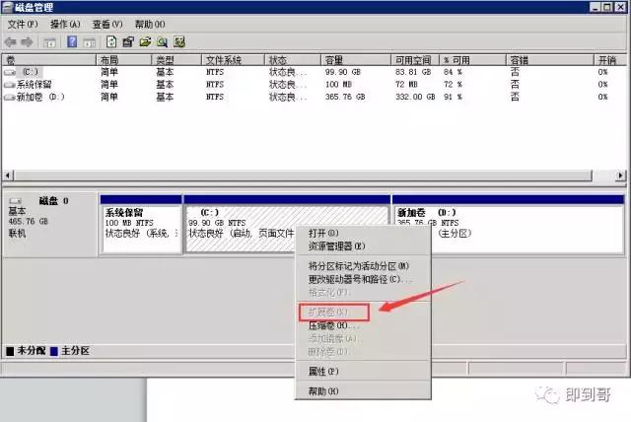Choose 属性(P) in the context menu
631x422 pixels.
click(x=363, y=372)
